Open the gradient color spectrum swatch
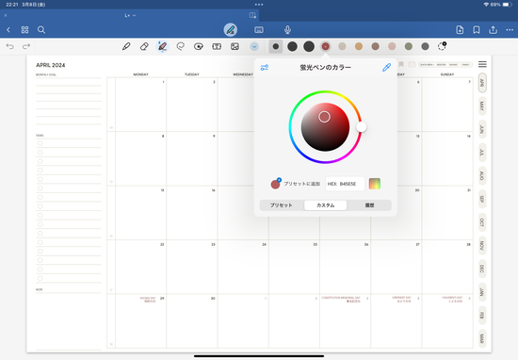 tap(375, 184)
